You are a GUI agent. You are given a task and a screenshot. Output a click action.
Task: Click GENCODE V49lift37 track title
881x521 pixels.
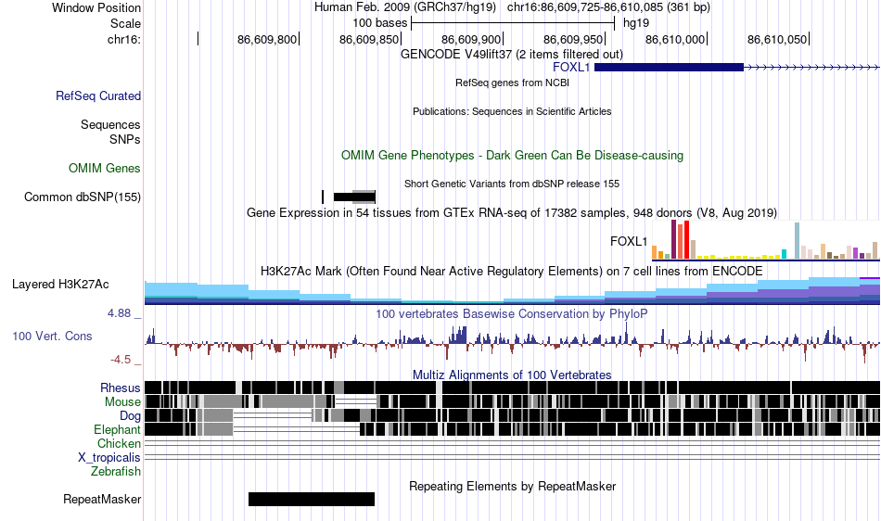pos(511,55)
